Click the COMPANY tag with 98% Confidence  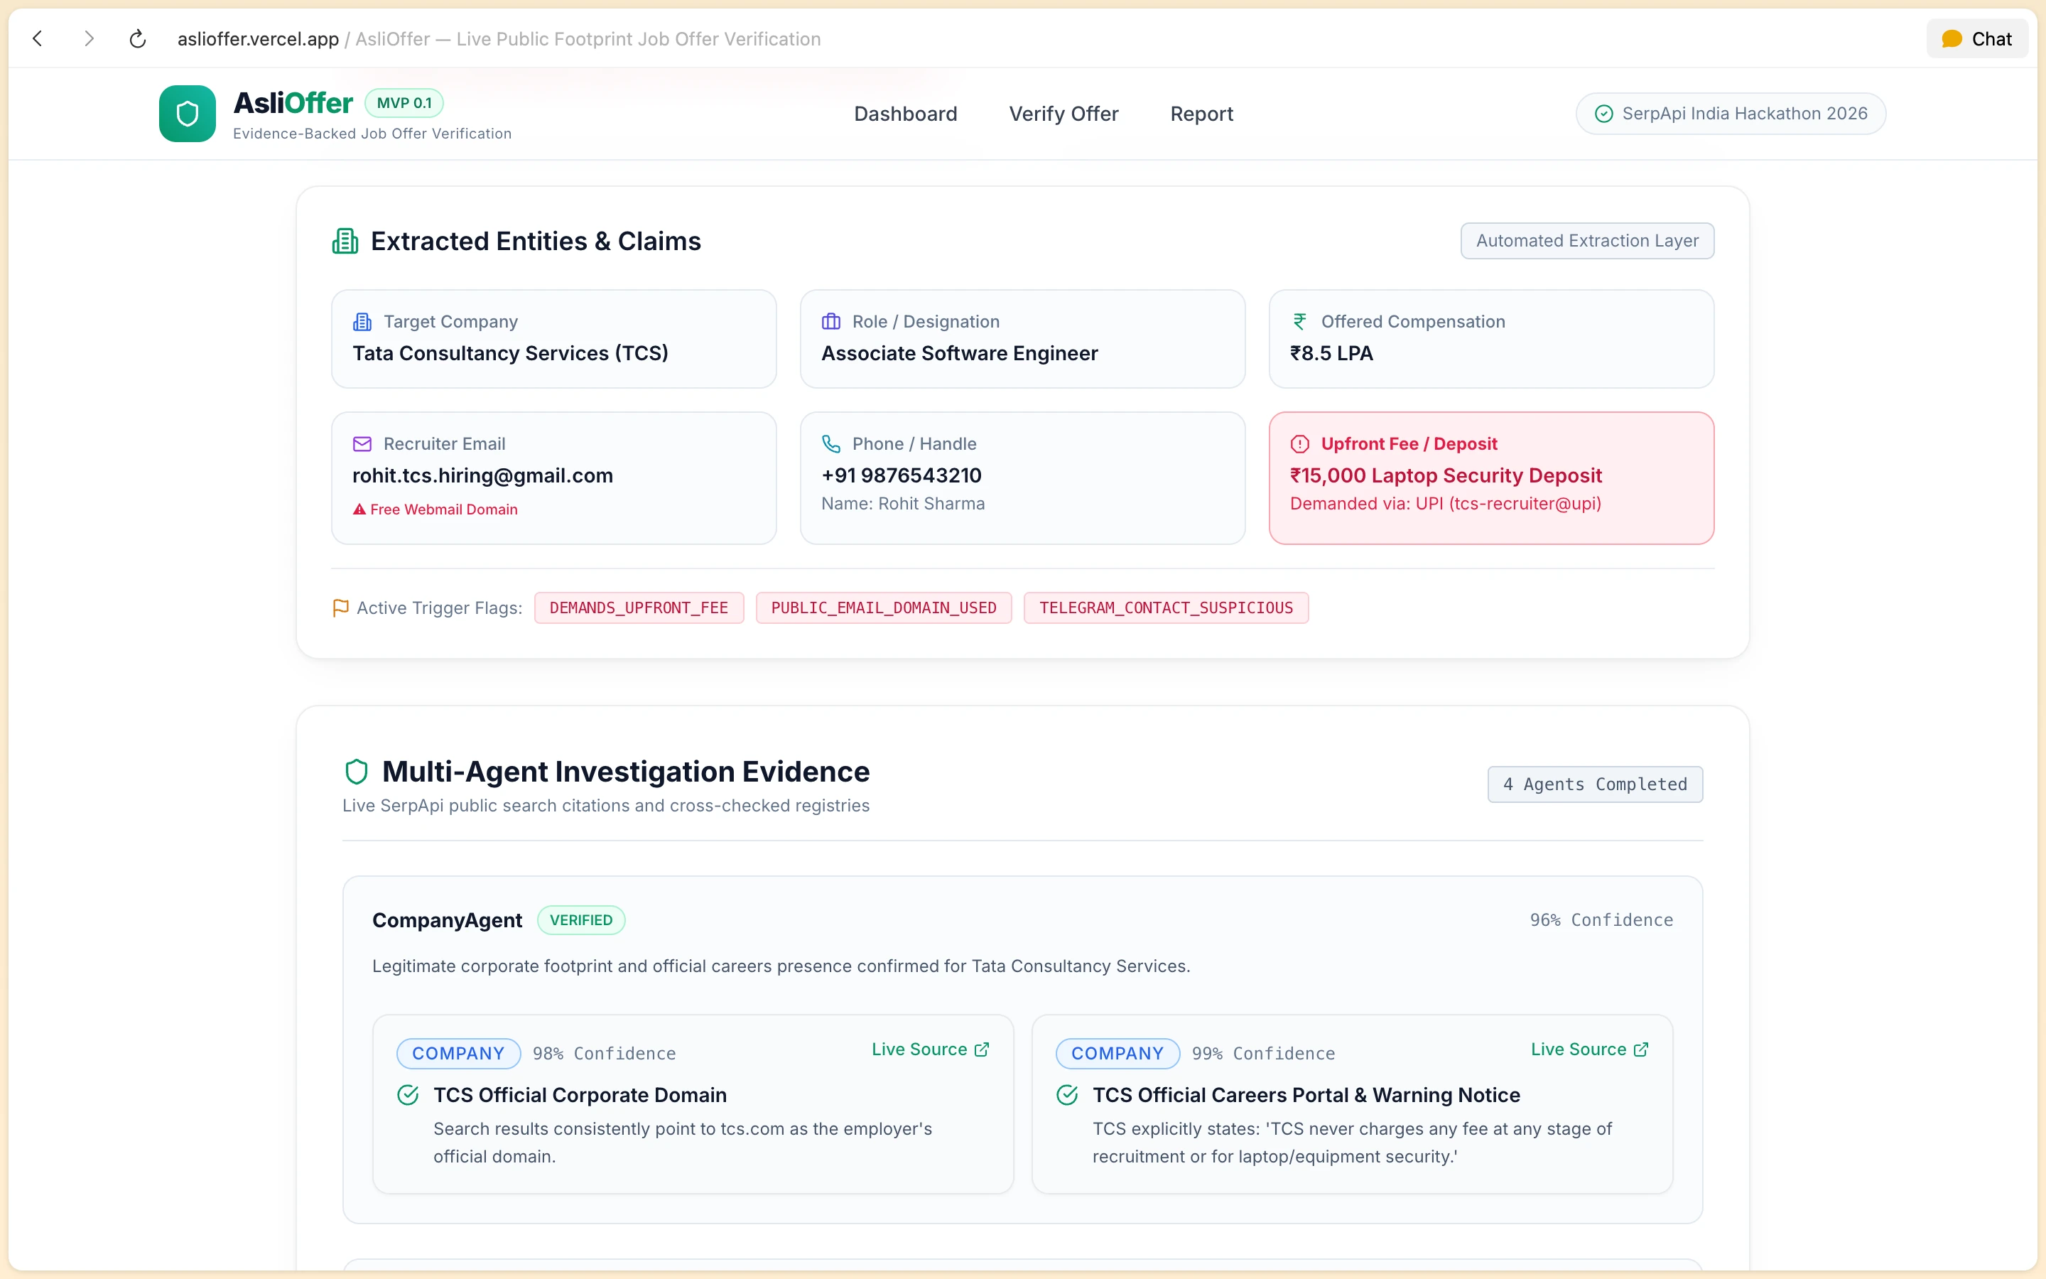click(x=458, y=1053)
